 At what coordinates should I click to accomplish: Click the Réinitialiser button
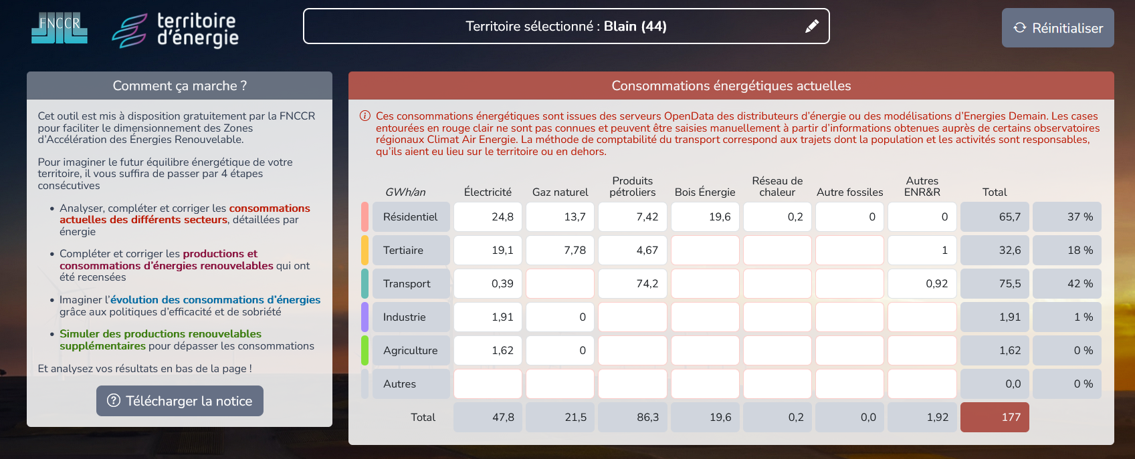1057,28
